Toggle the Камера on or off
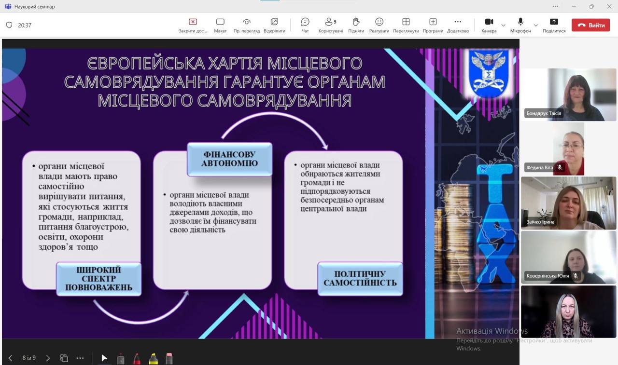Viewport: 618px width, 365px height. coord(489,25)
